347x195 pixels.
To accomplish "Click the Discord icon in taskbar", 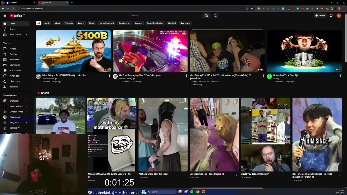I will (186, 192).
